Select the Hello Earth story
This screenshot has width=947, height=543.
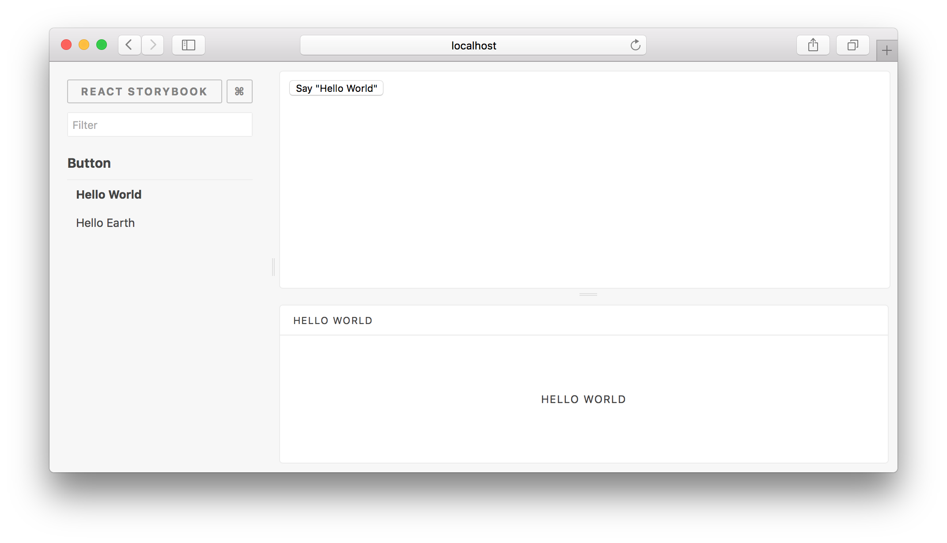point(105,223)
